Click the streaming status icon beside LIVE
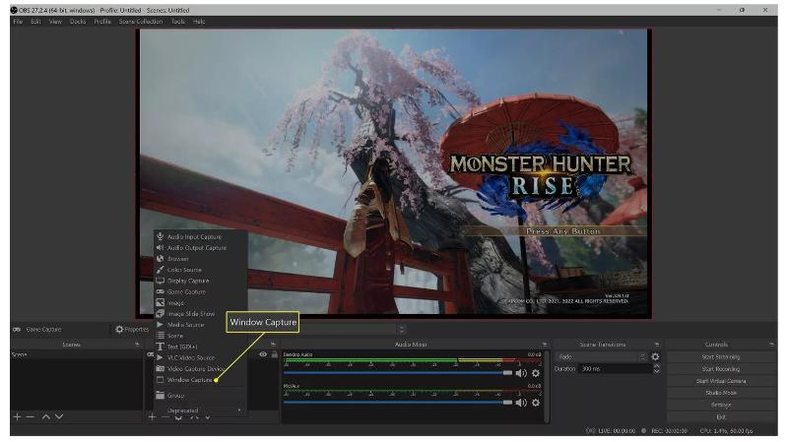The height and width of the screenshot is (442, 788). coord(590,431)
